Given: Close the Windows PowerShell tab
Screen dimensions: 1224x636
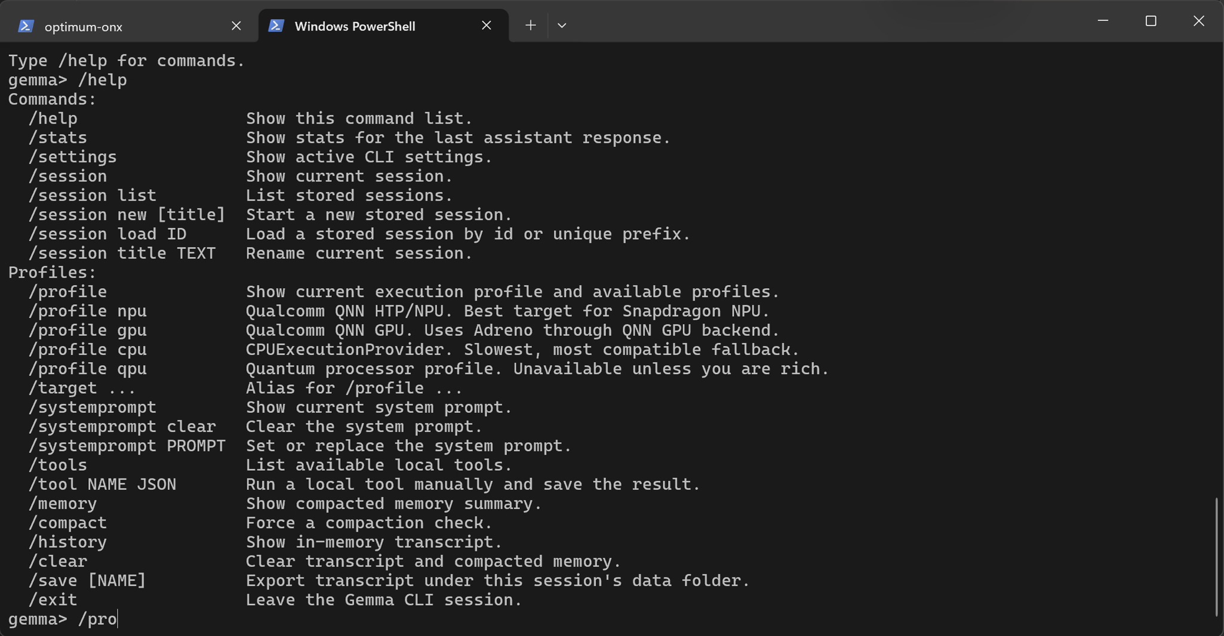Looking at the screenshot, I should point(486,26).
